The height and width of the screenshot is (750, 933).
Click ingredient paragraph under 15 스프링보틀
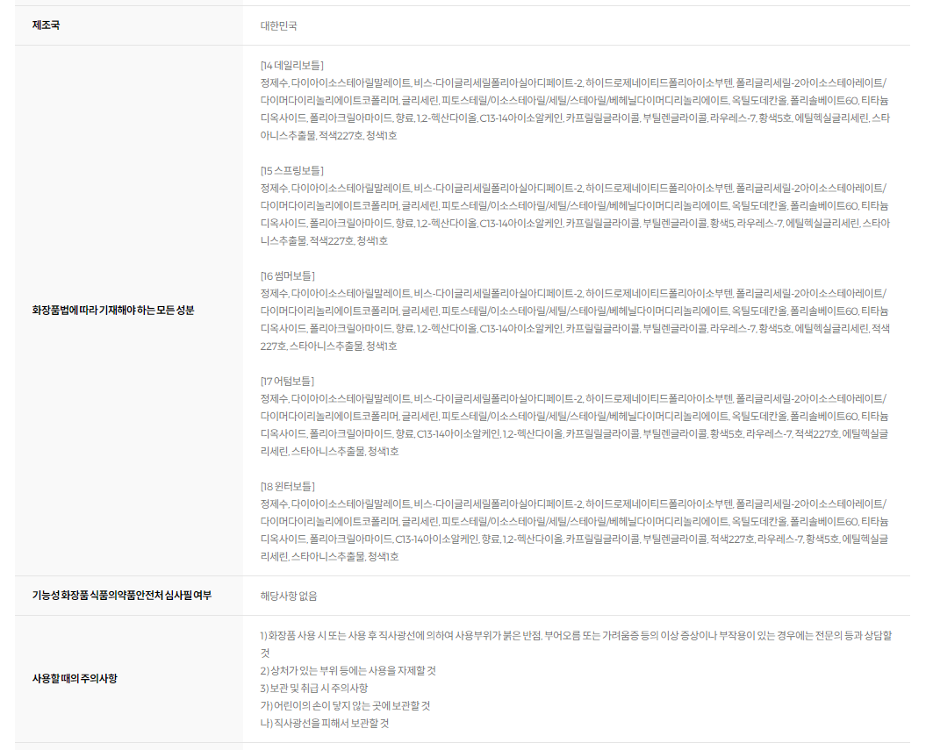coord(575,214)
